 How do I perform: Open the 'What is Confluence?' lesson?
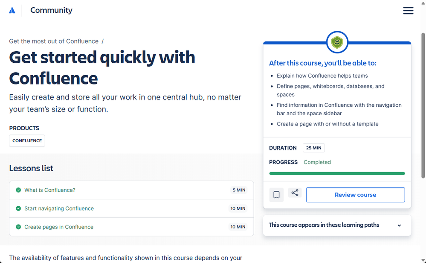[50, 190]
